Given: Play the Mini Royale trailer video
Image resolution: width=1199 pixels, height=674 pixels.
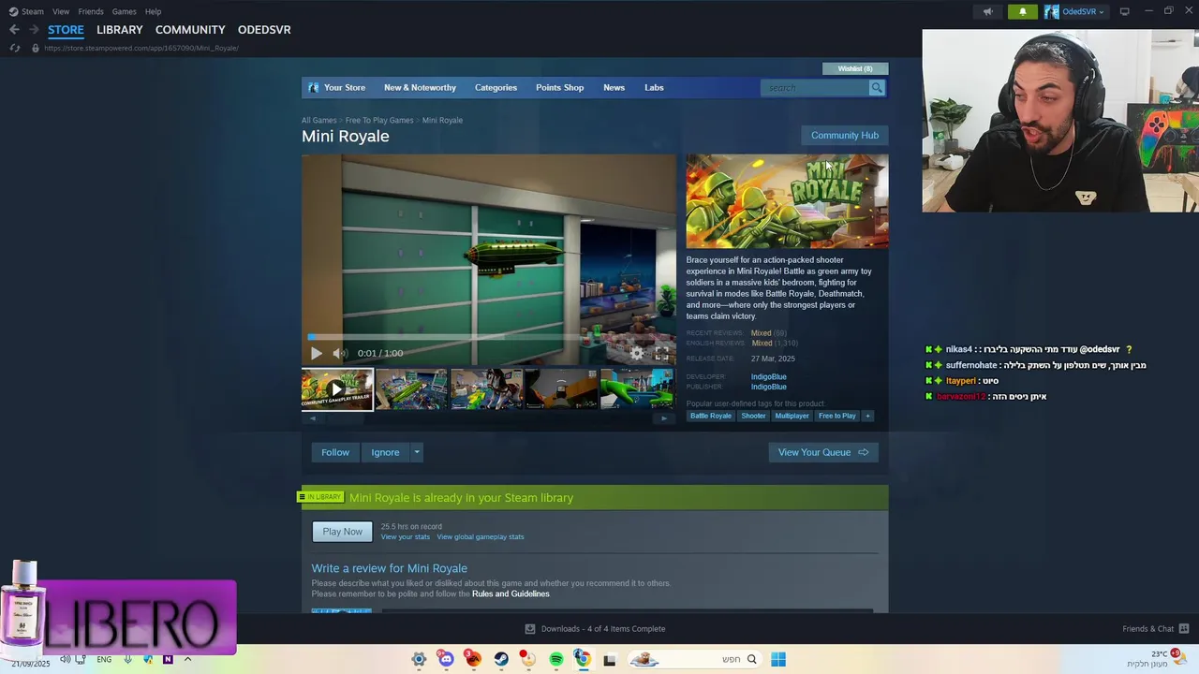Looking at the screenshot, I should pyautogui.click(x=316, y=353).
